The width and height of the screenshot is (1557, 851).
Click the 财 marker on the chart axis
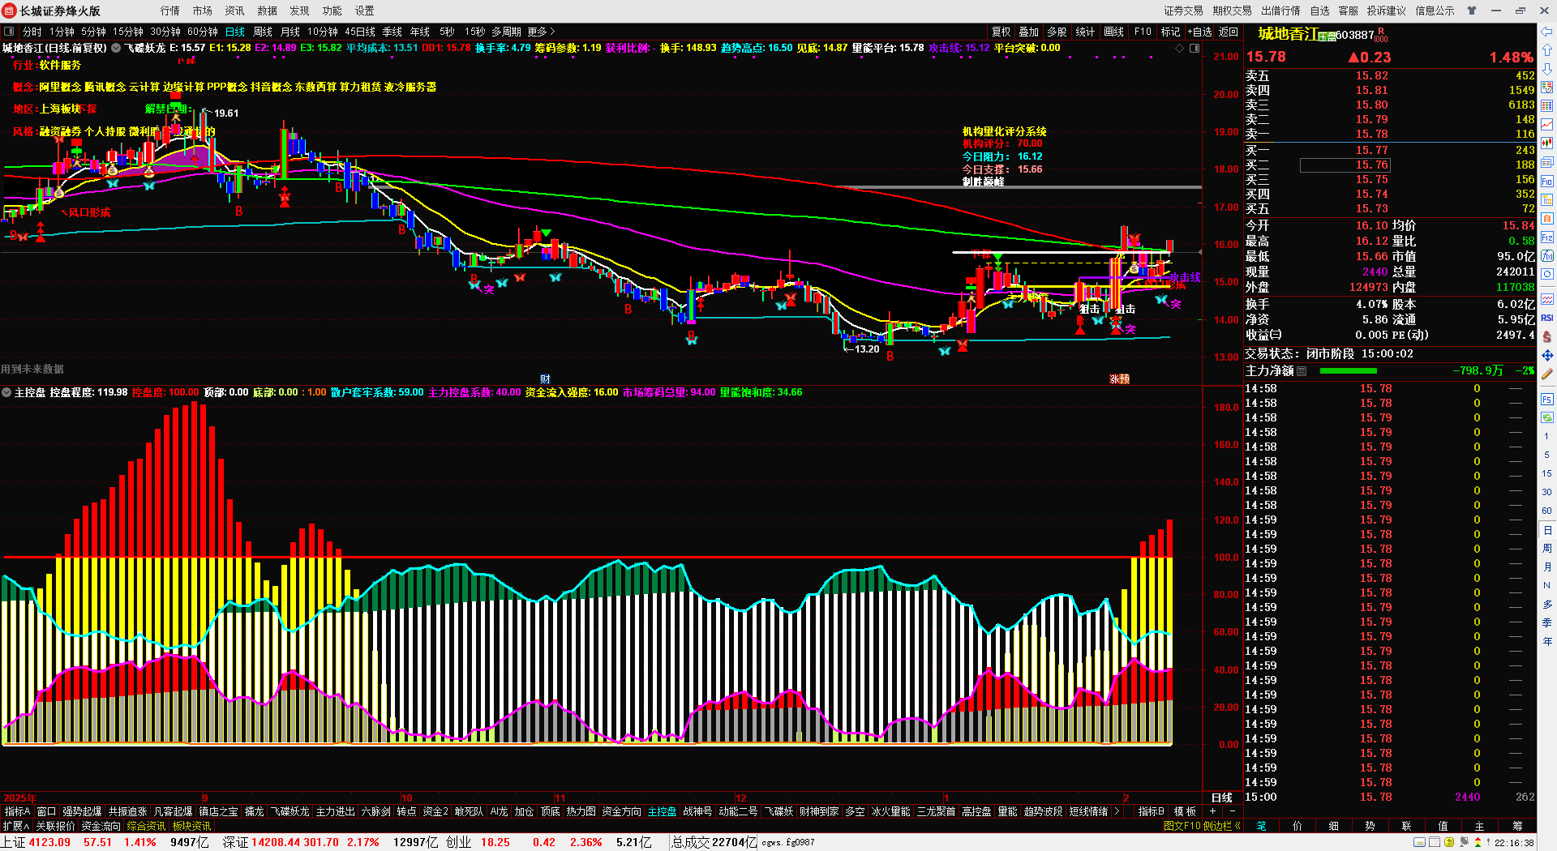545,379
